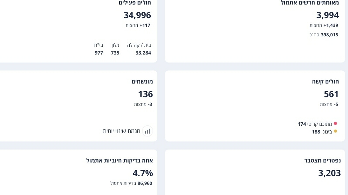The height and width of the screenshot is (195, 348).
Task: Click the בית / קהילה count 33,284
Action: [x=143, y=53]
